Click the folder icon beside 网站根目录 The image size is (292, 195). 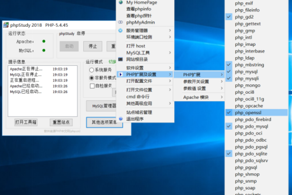[x=121, y=59]
